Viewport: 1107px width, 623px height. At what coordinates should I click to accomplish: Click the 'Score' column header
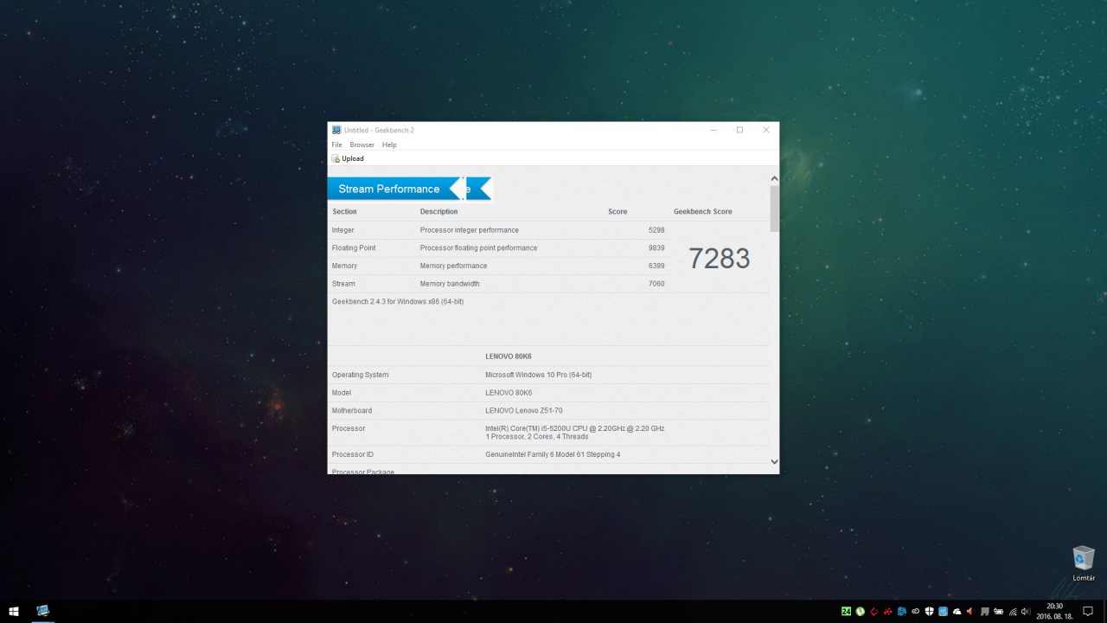click(x=617, y=211)
